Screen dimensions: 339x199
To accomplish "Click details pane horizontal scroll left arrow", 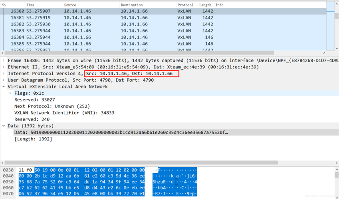I will 2,162.
